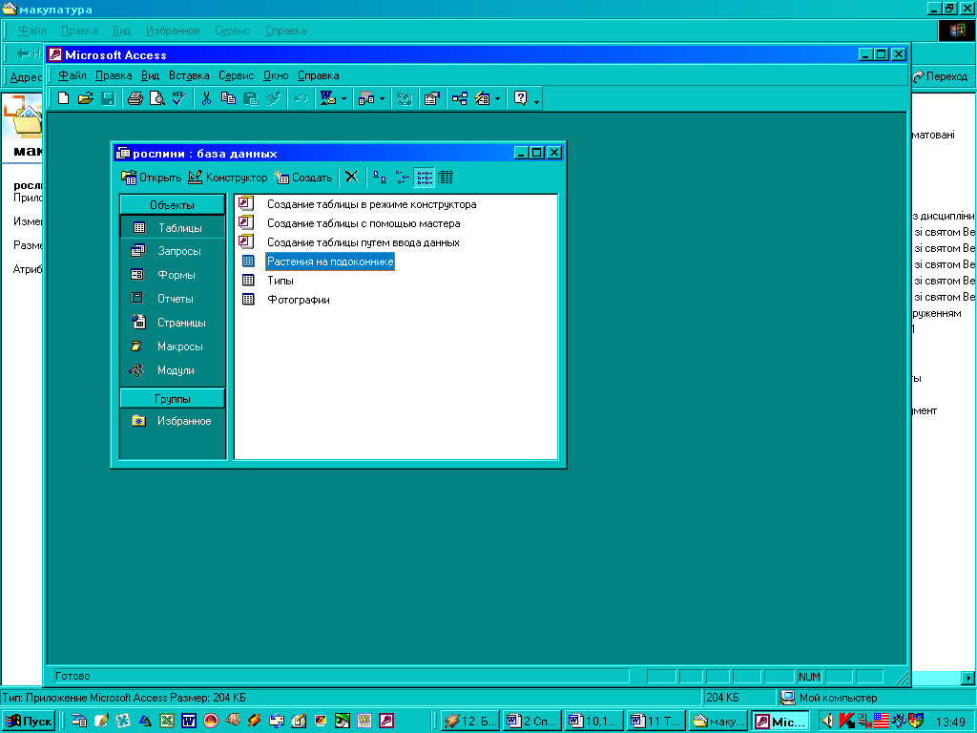Open the Properties icon in Access toolbar

click(431, 98)
